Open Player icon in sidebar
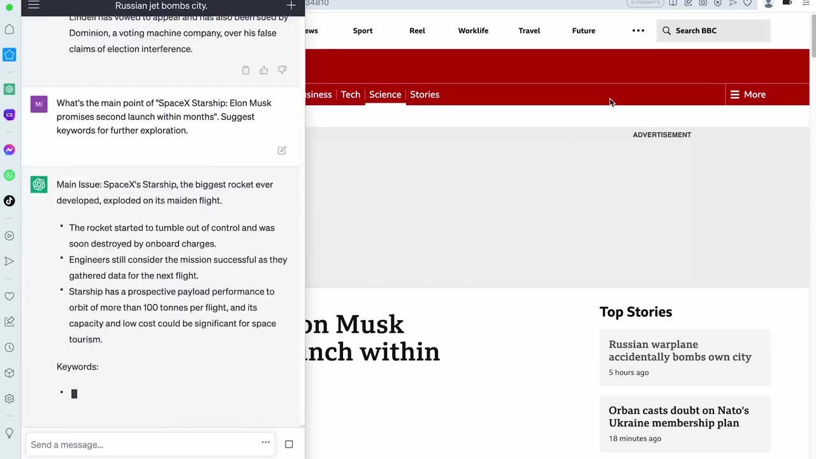Viewport: 816px width, 459px height. 10,236
